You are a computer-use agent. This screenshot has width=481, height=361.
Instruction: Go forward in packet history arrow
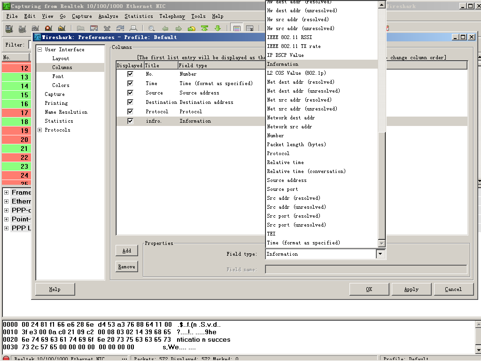(178, 29)
